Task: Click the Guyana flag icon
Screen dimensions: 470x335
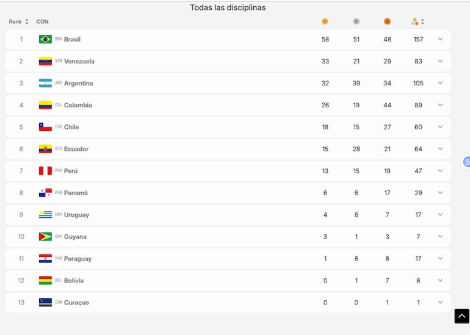Action: pyautogui.click(x=45, y=237)
